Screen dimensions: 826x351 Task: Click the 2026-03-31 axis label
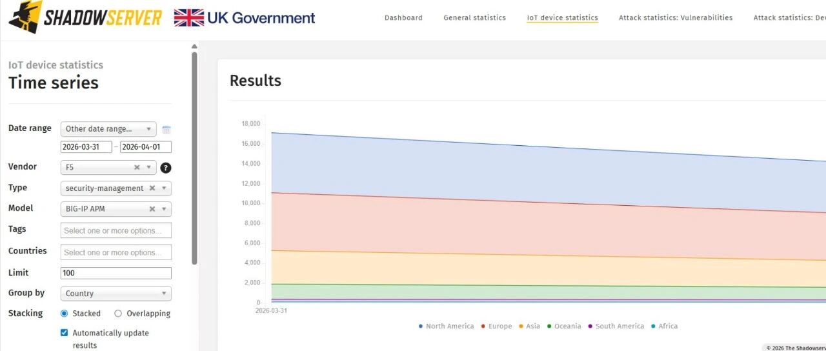271,310
